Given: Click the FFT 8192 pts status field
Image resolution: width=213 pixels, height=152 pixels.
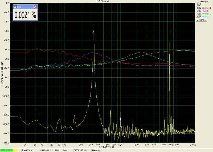Looking at the screenshot, I should (x=82, y=150).
